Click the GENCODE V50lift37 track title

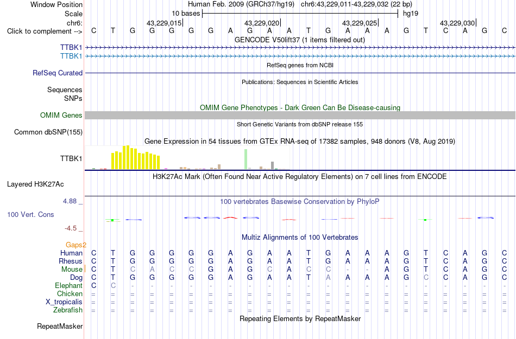(299, 40)
